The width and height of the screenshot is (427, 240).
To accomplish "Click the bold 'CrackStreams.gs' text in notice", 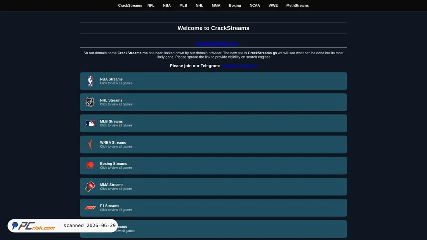I will coord(262,53).
